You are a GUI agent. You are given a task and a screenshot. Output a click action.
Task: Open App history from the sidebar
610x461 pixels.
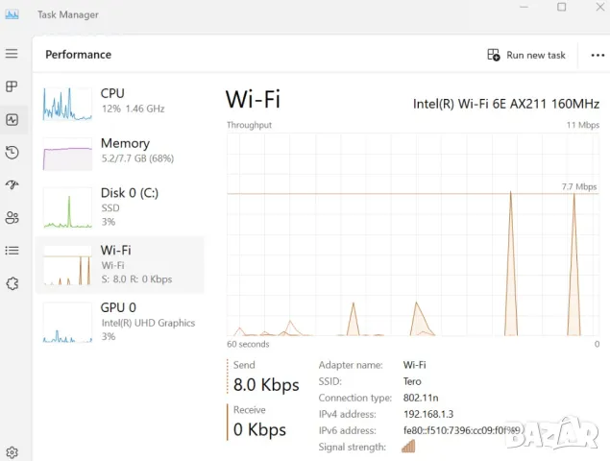12,153
